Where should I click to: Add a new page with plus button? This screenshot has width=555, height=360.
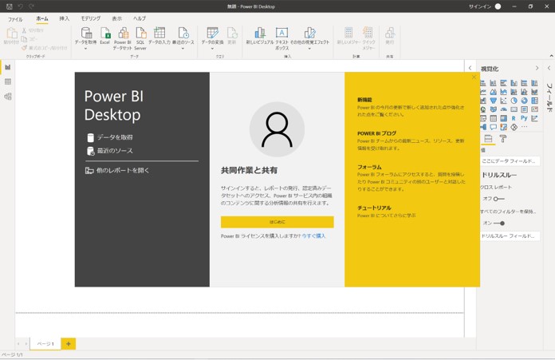click(x=69, y=343)
